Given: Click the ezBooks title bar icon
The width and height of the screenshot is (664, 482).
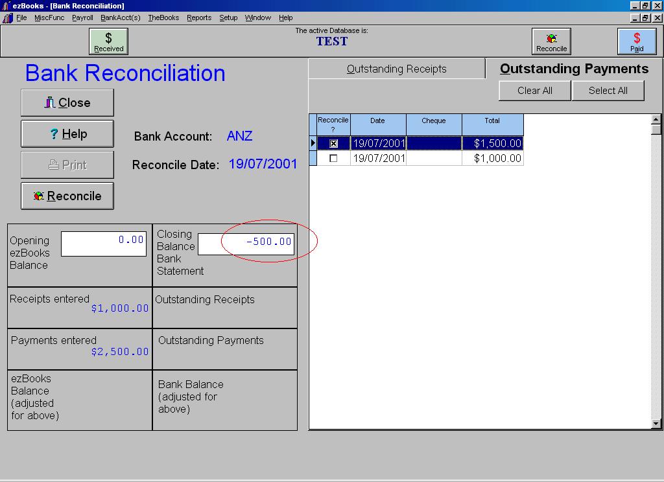Looking at the screenshot, I should click(x=6, y=5).
